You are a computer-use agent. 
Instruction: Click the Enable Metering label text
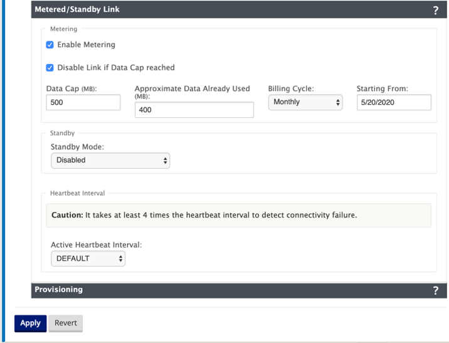pyautogui.click(x=86, y=45)
